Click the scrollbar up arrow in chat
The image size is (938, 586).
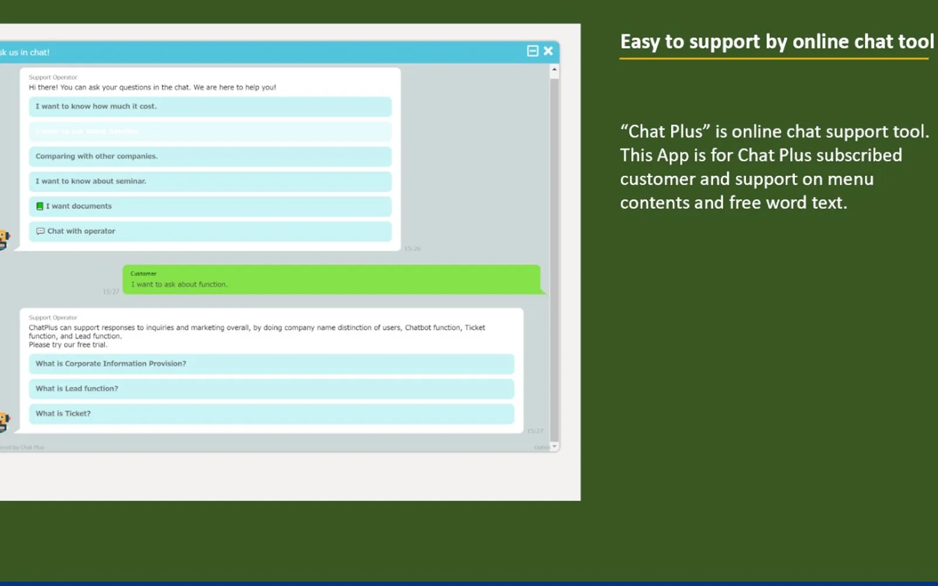click(x=554, y=70)
